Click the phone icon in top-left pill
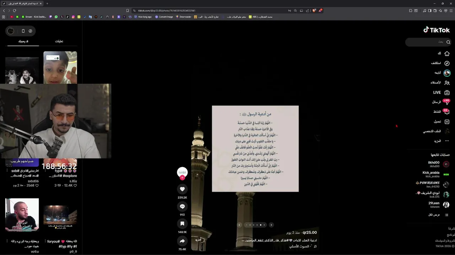The image size is (455, 255). coord(23,31)
